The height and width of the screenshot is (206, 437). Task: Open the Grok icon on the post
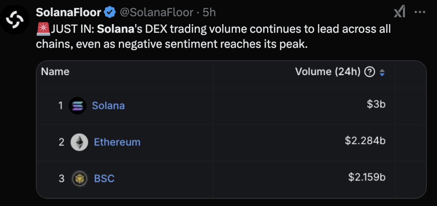coord(400,13)
